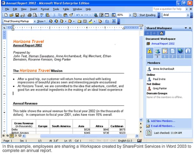This screenshot has height=154, width=194.
Task: Click the Open folder icon
Action: [11, 15]
